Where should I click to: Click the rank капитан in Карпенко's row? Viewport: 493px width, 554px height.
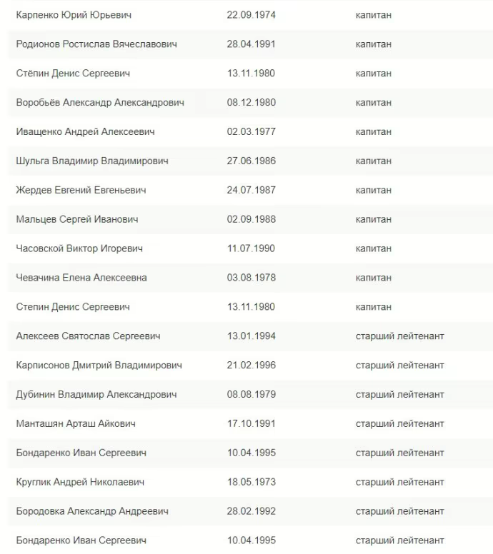click(x=373, y=15)
